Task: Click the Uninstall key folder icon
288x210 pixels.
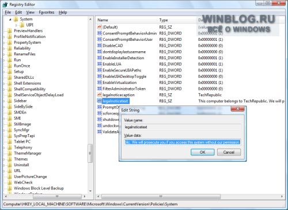Action: pos(10,165)
